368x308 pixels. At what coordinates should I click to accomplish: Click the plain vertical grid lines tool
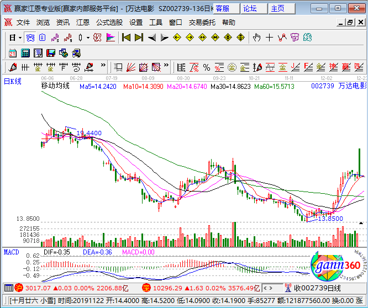click(x=25, y=67)
